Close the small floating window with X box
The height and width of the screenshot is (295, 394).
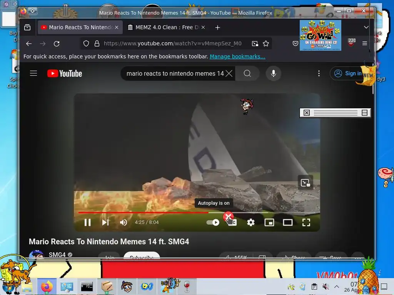pyautogui.click(x=307, y=113)
